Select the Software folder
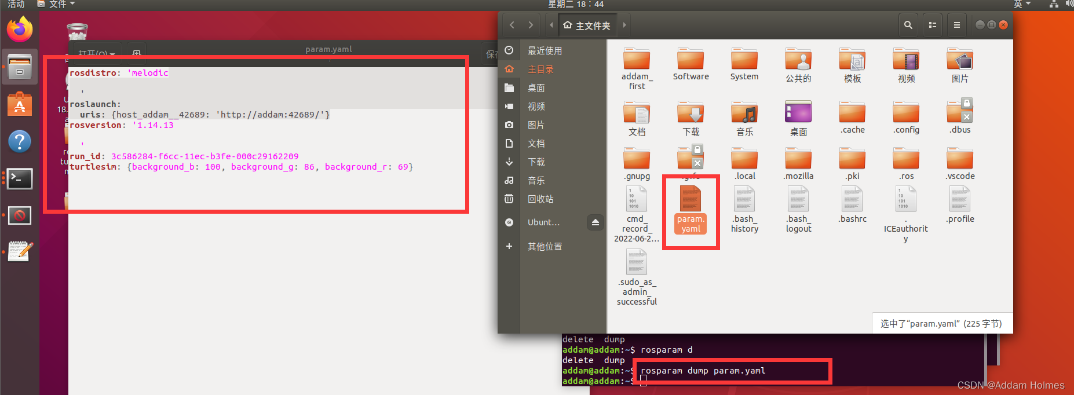Image resolution: width=1074 pixels, height=395 pixels. [691, 64]
